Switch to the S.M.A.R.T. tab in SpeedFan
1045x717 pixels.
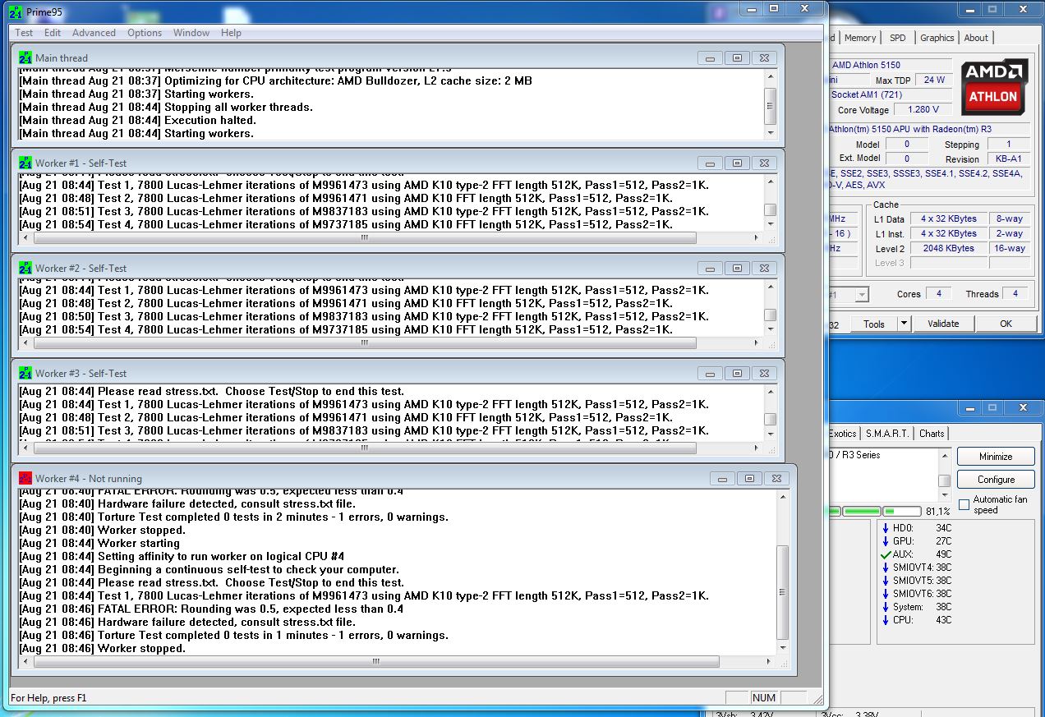click(887, 434)
